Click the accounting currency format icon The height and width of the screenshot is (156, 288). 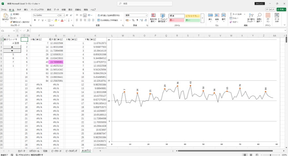coord(127,20)
